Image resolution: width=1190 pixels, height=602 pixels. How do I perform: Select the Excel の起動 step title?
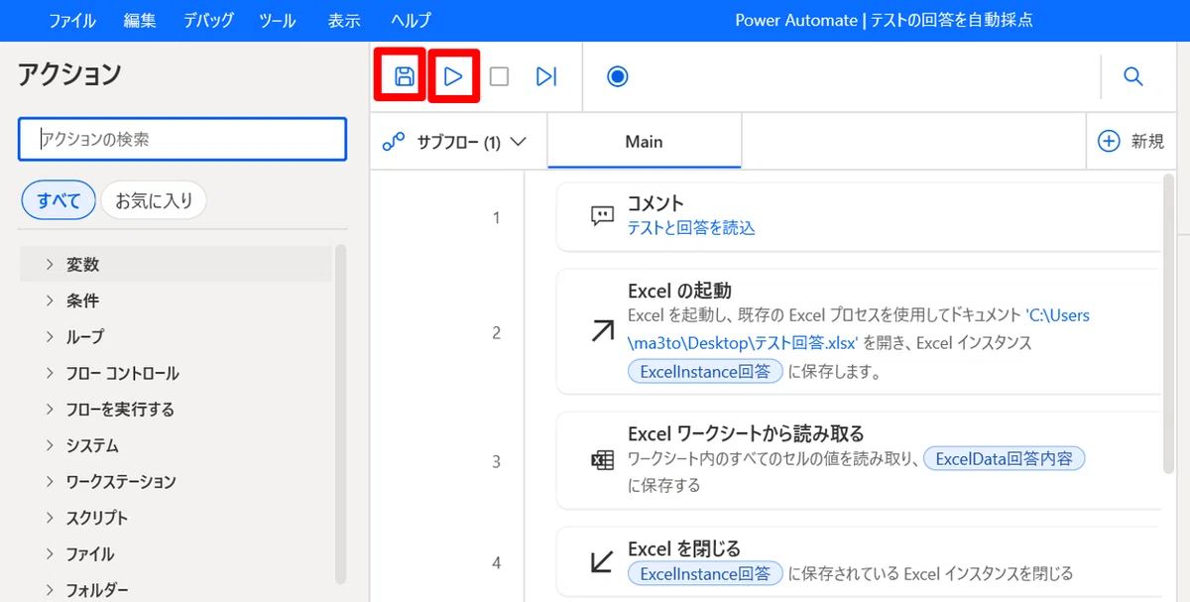point(679,291)
